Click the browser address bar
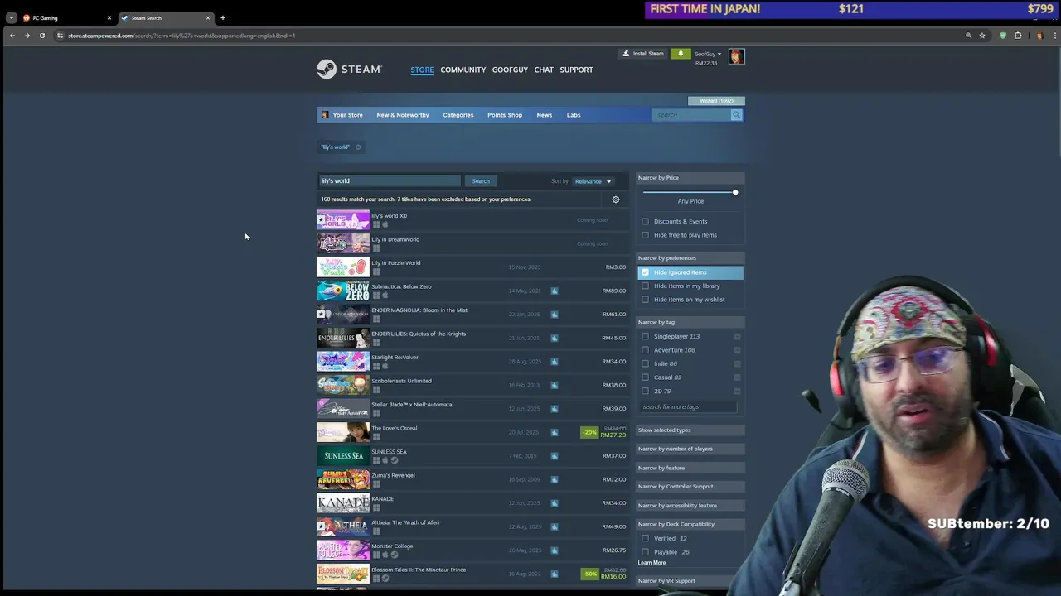This screenshot has height=596, width=1061. point(506,36)
